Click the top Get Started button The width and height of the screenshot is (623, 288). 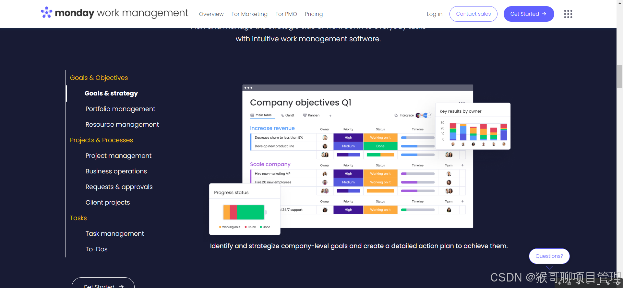529,14
